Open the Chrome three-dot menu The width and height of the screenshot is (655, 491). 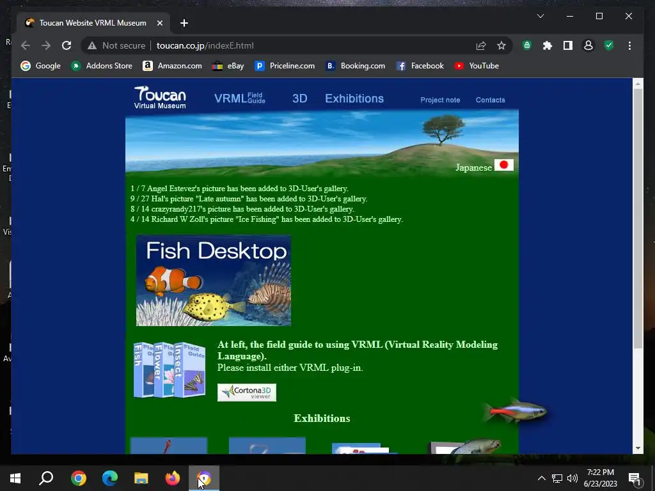click(x=629, y=45)
